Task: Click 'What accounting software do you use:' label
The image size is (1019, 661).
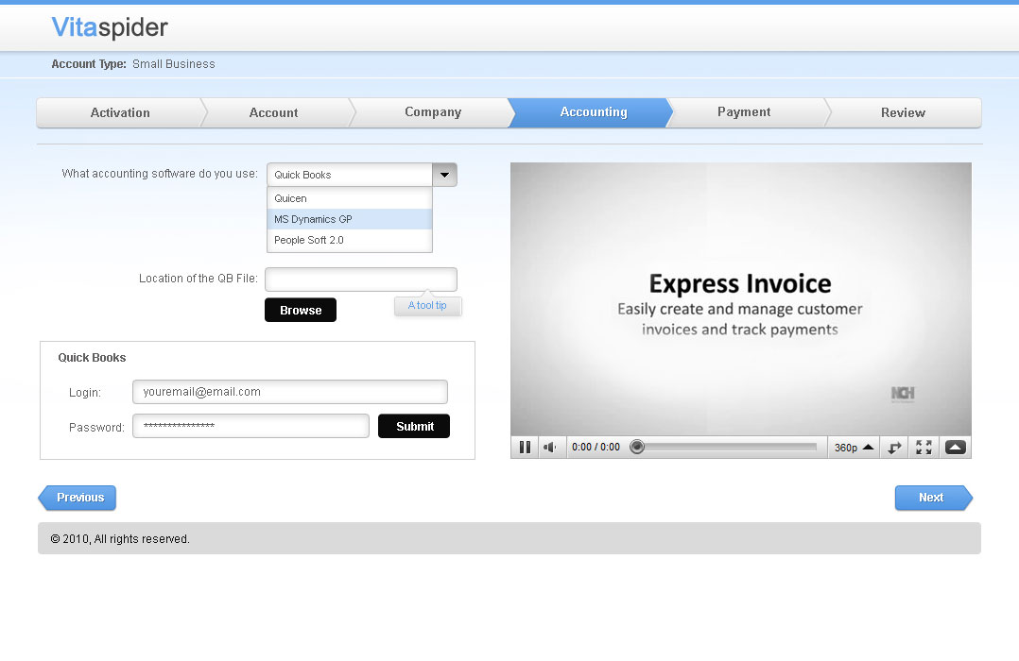Action: click(x=160, y=174)
